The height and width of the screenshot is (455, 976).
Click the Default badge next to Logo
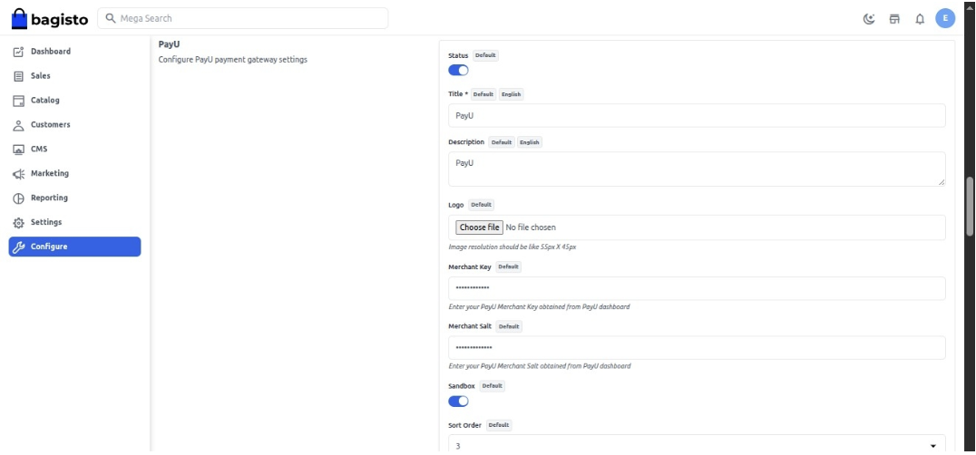(x=481, y=205)
